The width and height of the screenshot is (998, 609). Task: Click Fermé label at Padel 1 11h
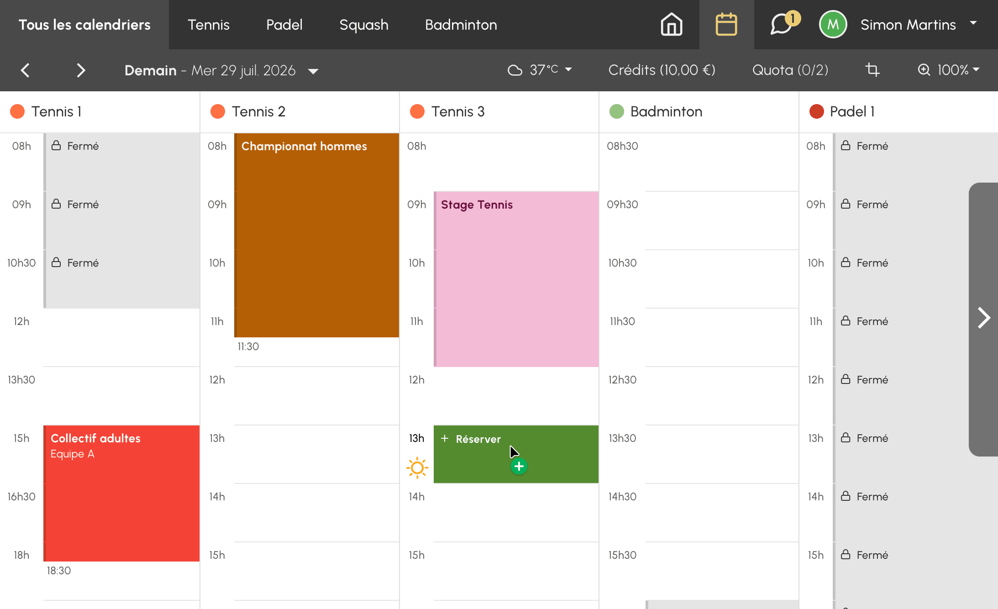872,321
